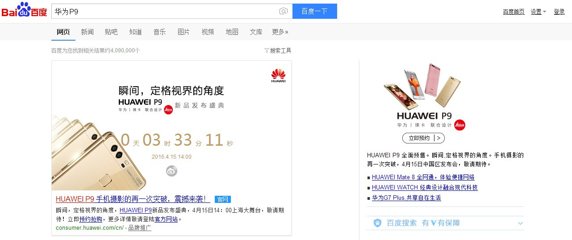
Task: Open camera image search in search box
Action: pyautogui.click(x=283, y=11)
